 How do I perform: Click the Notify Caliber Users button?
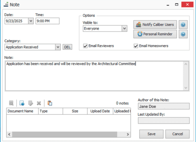click(155, 25)
